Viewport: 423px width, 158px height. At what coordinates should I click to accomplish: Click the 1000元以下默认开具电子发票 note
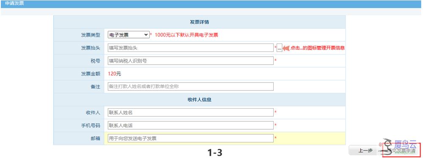(x=187, y=35)
